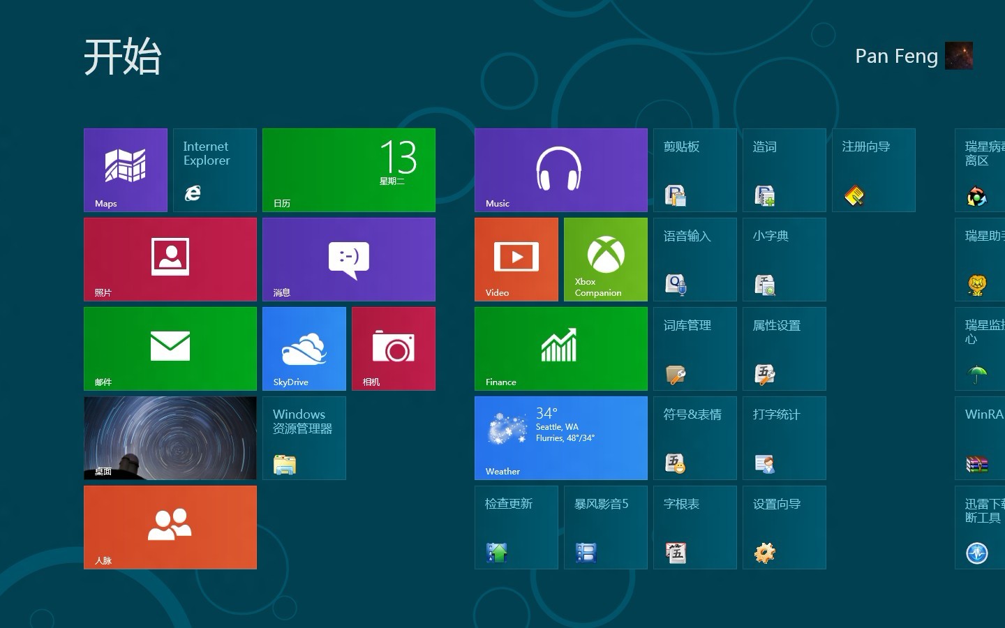The height and width of the screenshot is (628, 1005).
Task: Open the 瑞星病毒隔离区 tile
Action: 980,170
